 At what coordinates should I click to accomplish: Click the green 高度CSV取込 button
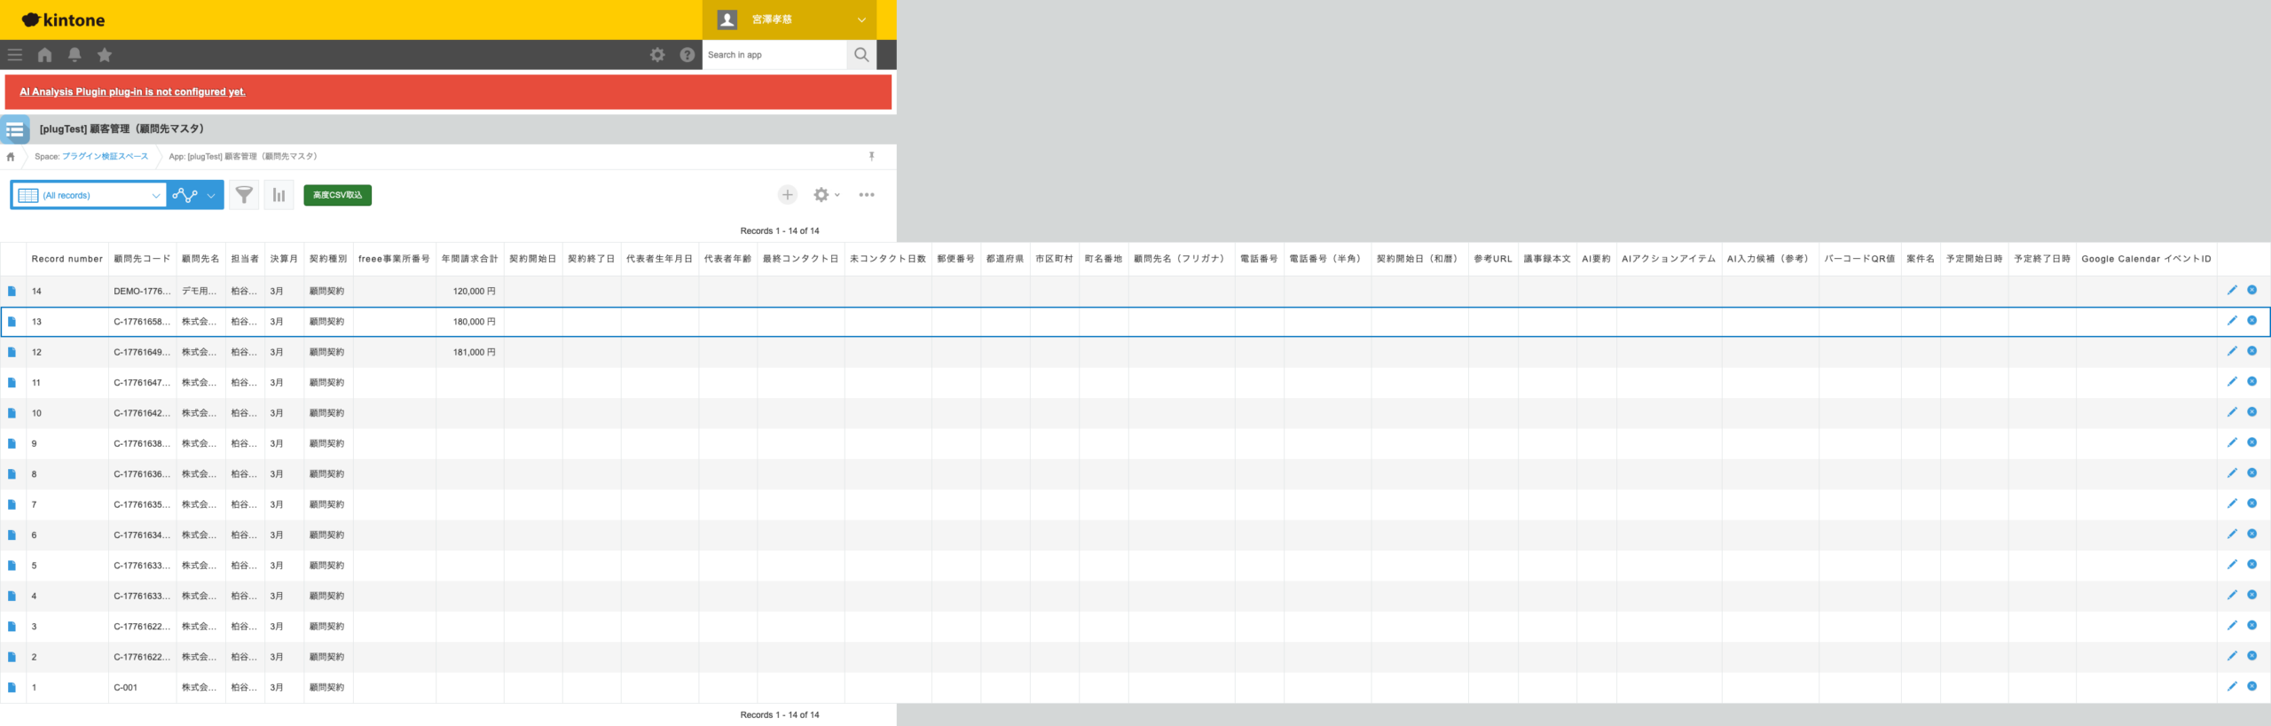tap(337, 195)
